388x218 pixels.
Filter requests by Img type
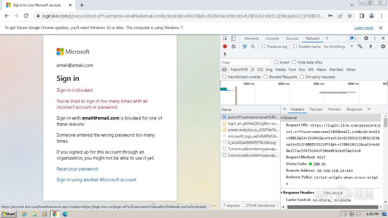coord(269,70)
